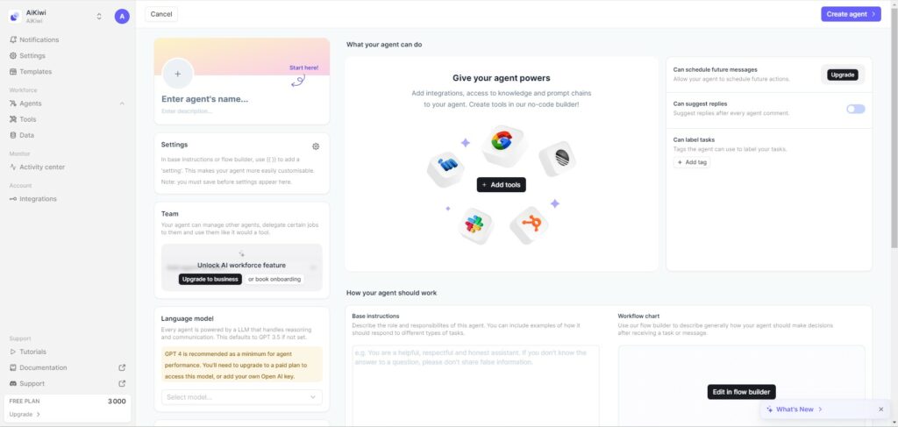This screenshot has height=427, width=898.
Task: Click Upgrade to business button
Action: [210, 280]
